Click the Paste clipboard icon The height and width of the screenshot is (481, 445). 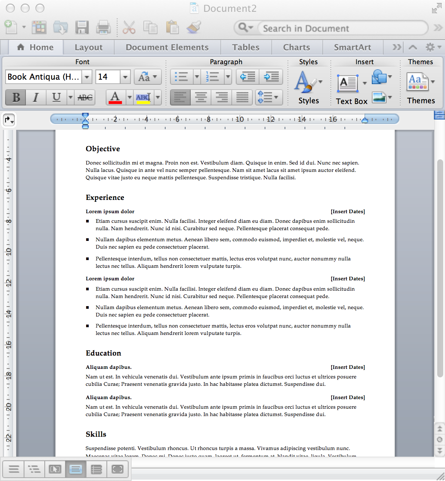172,27
